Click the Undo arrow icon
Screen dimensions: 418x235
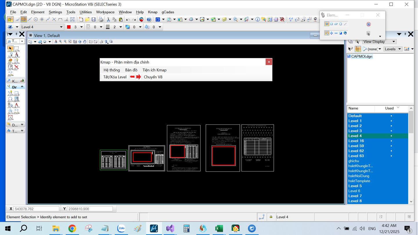tap(128, 20)
